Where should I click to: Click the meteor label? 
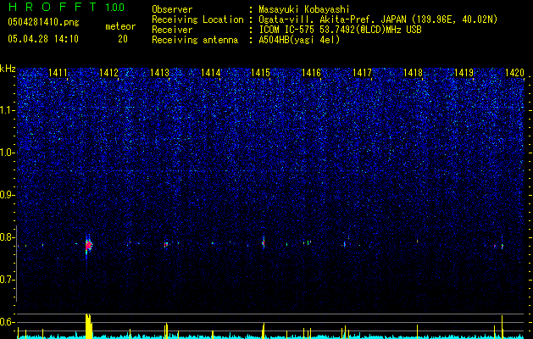pos(120,26)
